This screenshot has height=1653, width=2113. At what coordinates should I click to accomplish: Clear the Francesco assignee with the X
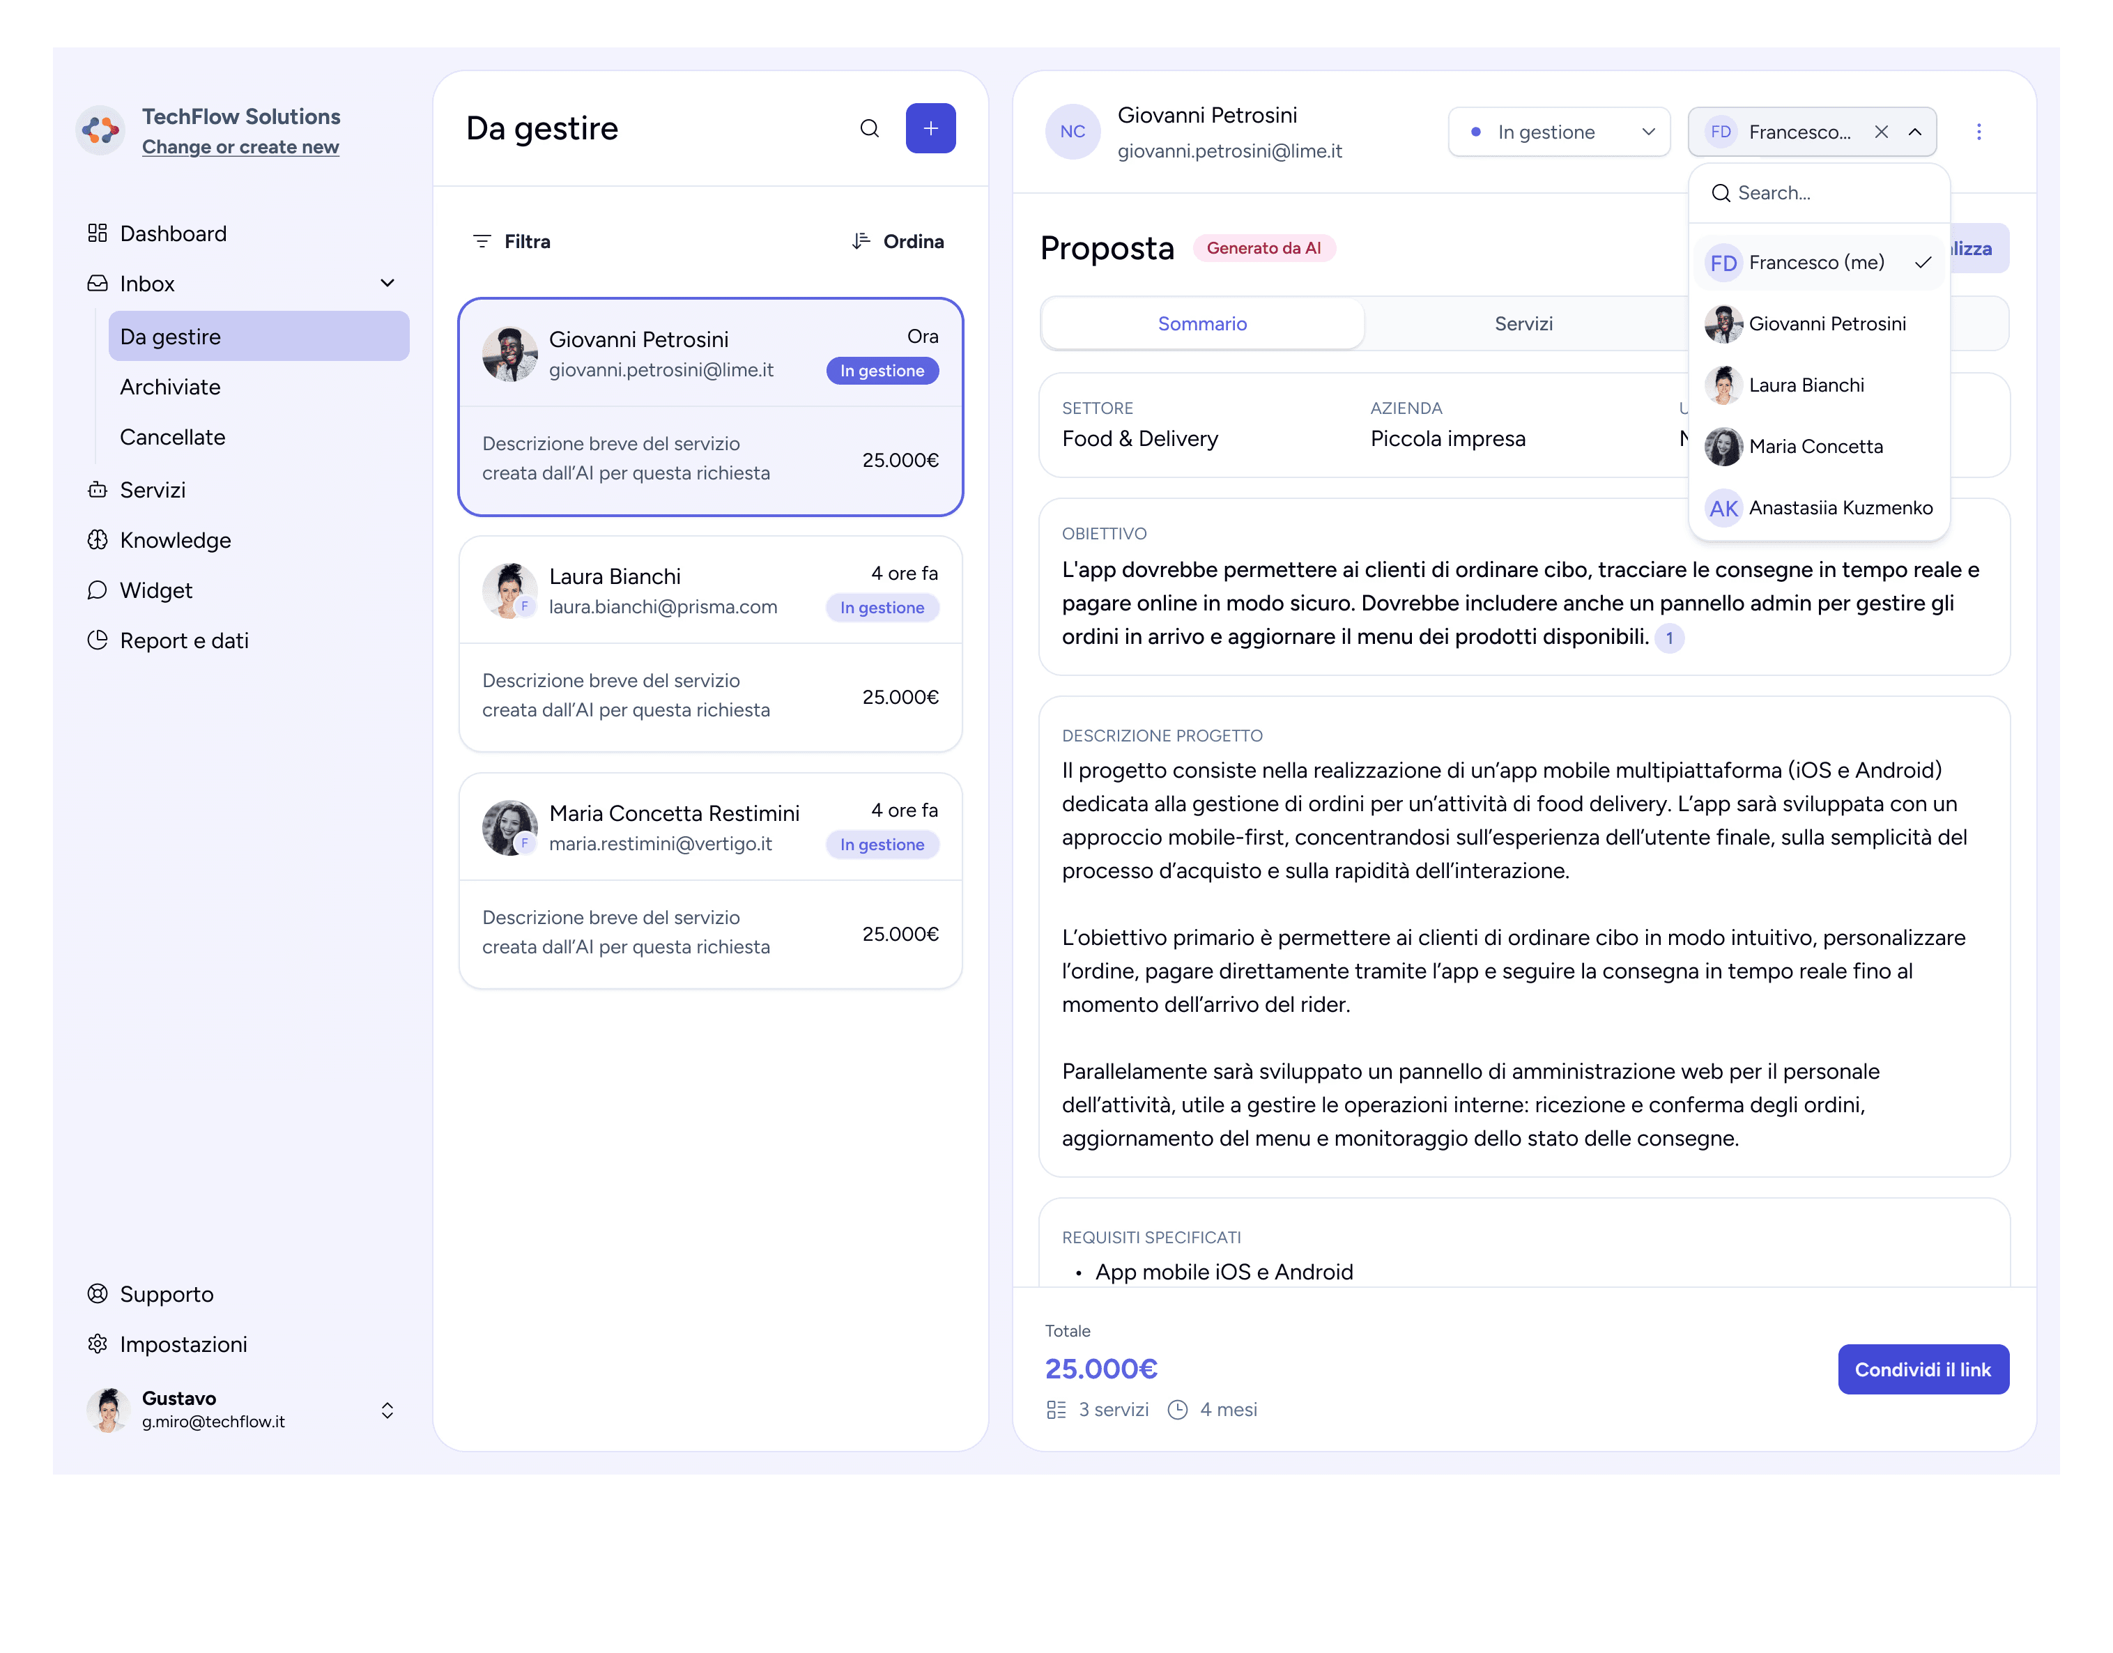1880,132
